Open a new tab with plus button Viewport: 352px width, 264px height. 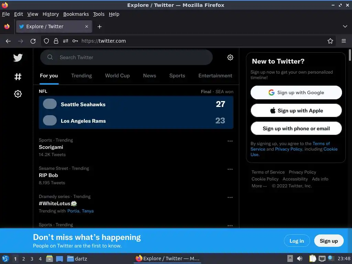tap(99, 27)
